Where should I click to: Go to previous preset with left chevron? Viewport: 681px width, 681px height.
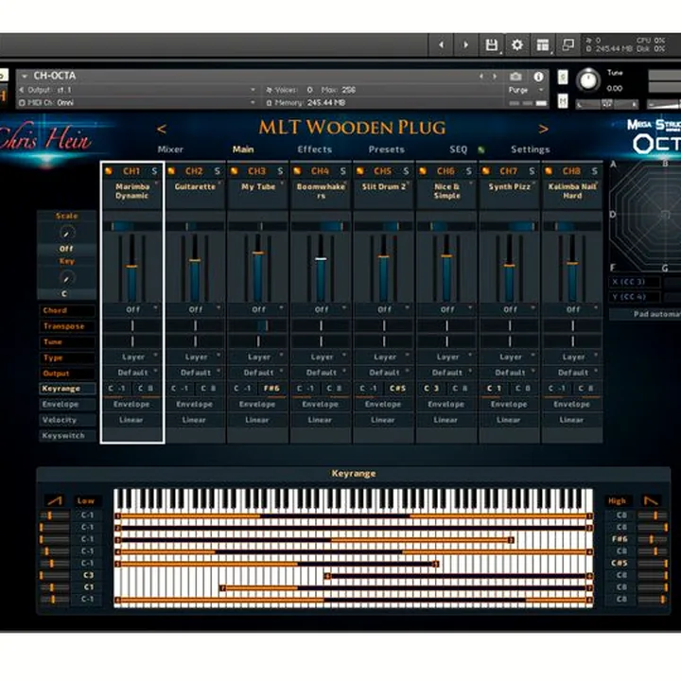coord(161,129)
